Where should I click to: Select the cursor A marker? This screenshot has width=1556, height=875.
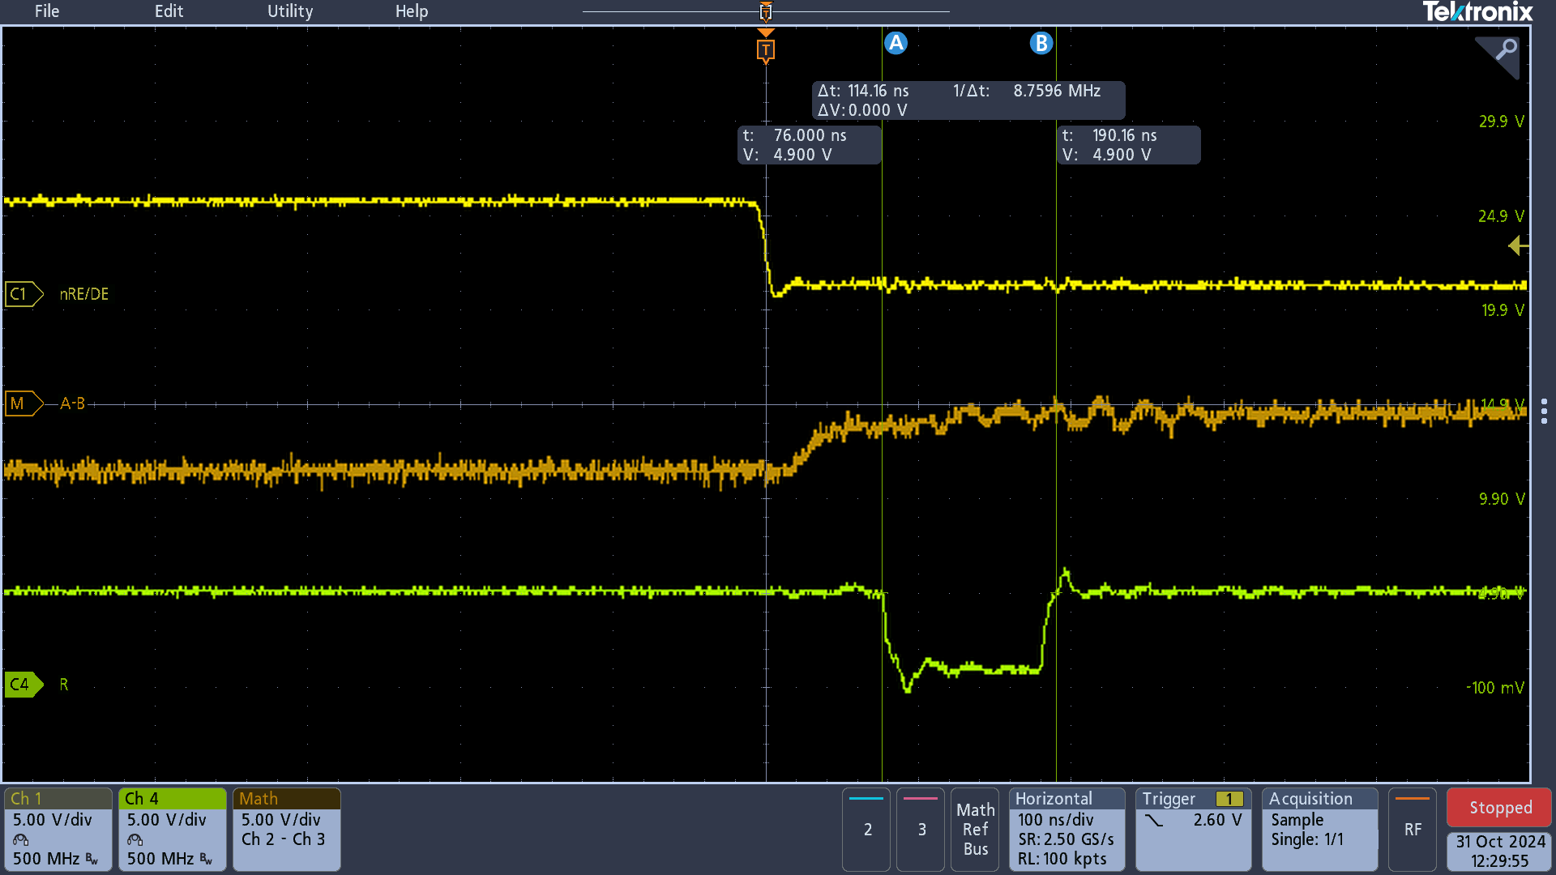point(896,43)
